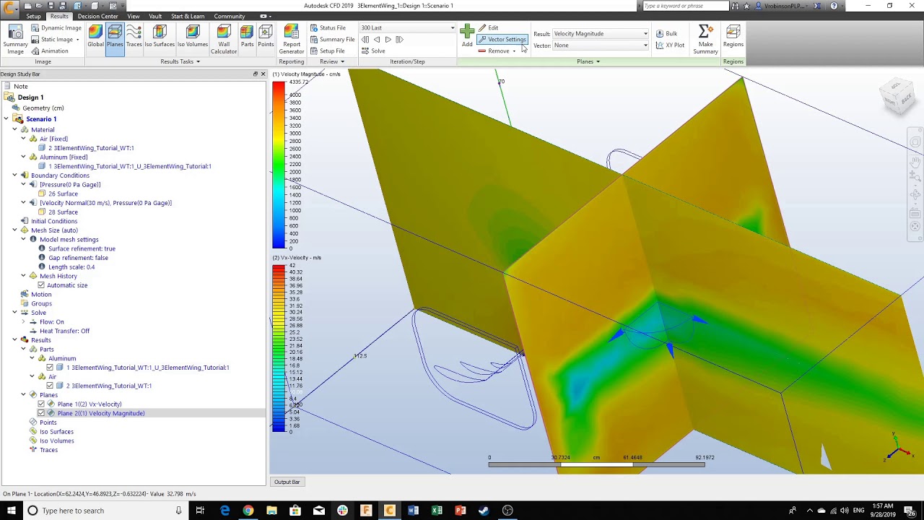The height and width of the screenshot is (520, 924).
Task: Open the Report Generator
Action: point(292,40)
